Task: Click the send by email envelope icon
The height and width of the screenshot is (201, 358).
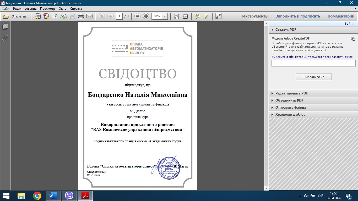Action: pos(90,16)
